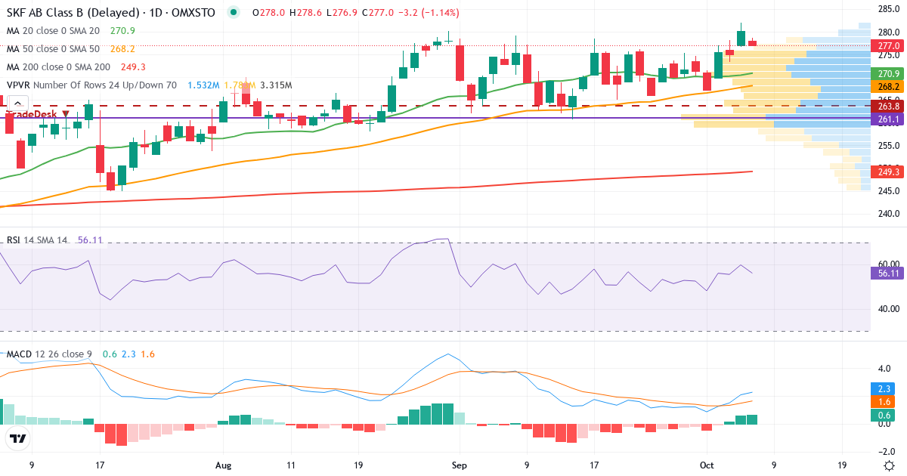
Task: Click the Sep label on the time axis
Action: click(x=460, y=464)
